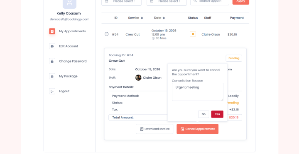Click the October 19, 2026 date in details
Viewport: 299px width, 154px height.
pyautogui.click(x=147, y=69)
